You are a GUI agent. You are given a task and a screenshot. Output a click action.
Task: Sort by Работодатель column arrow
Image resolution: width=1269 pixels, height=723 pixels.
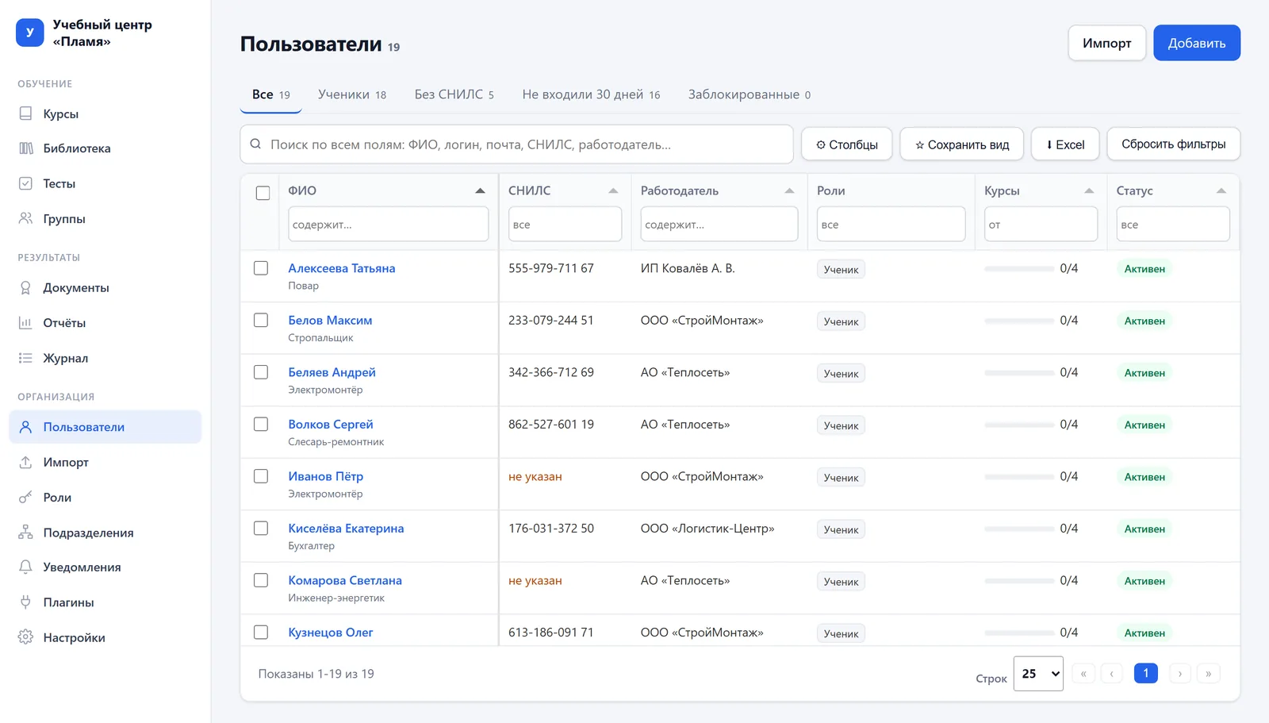click(789, 190)
